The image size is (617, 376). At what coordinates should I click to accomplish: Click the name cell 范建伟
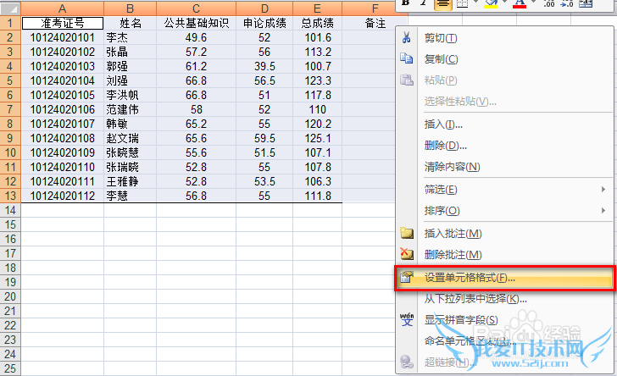click(x=131, y=109)
